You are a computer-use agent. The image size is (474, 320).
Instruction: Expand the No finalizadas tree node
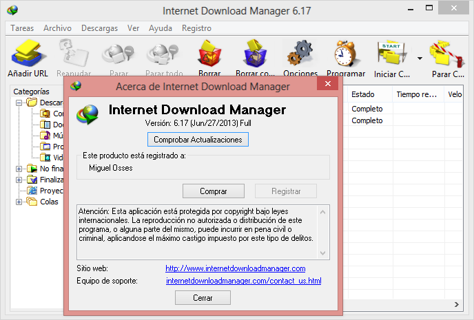pyautogui.click(x=19, y=169)
